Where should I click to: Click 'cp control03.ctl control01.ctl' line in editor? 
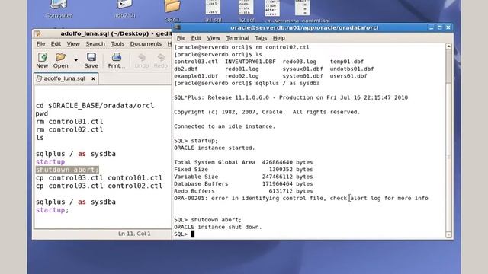pos(99,177)
